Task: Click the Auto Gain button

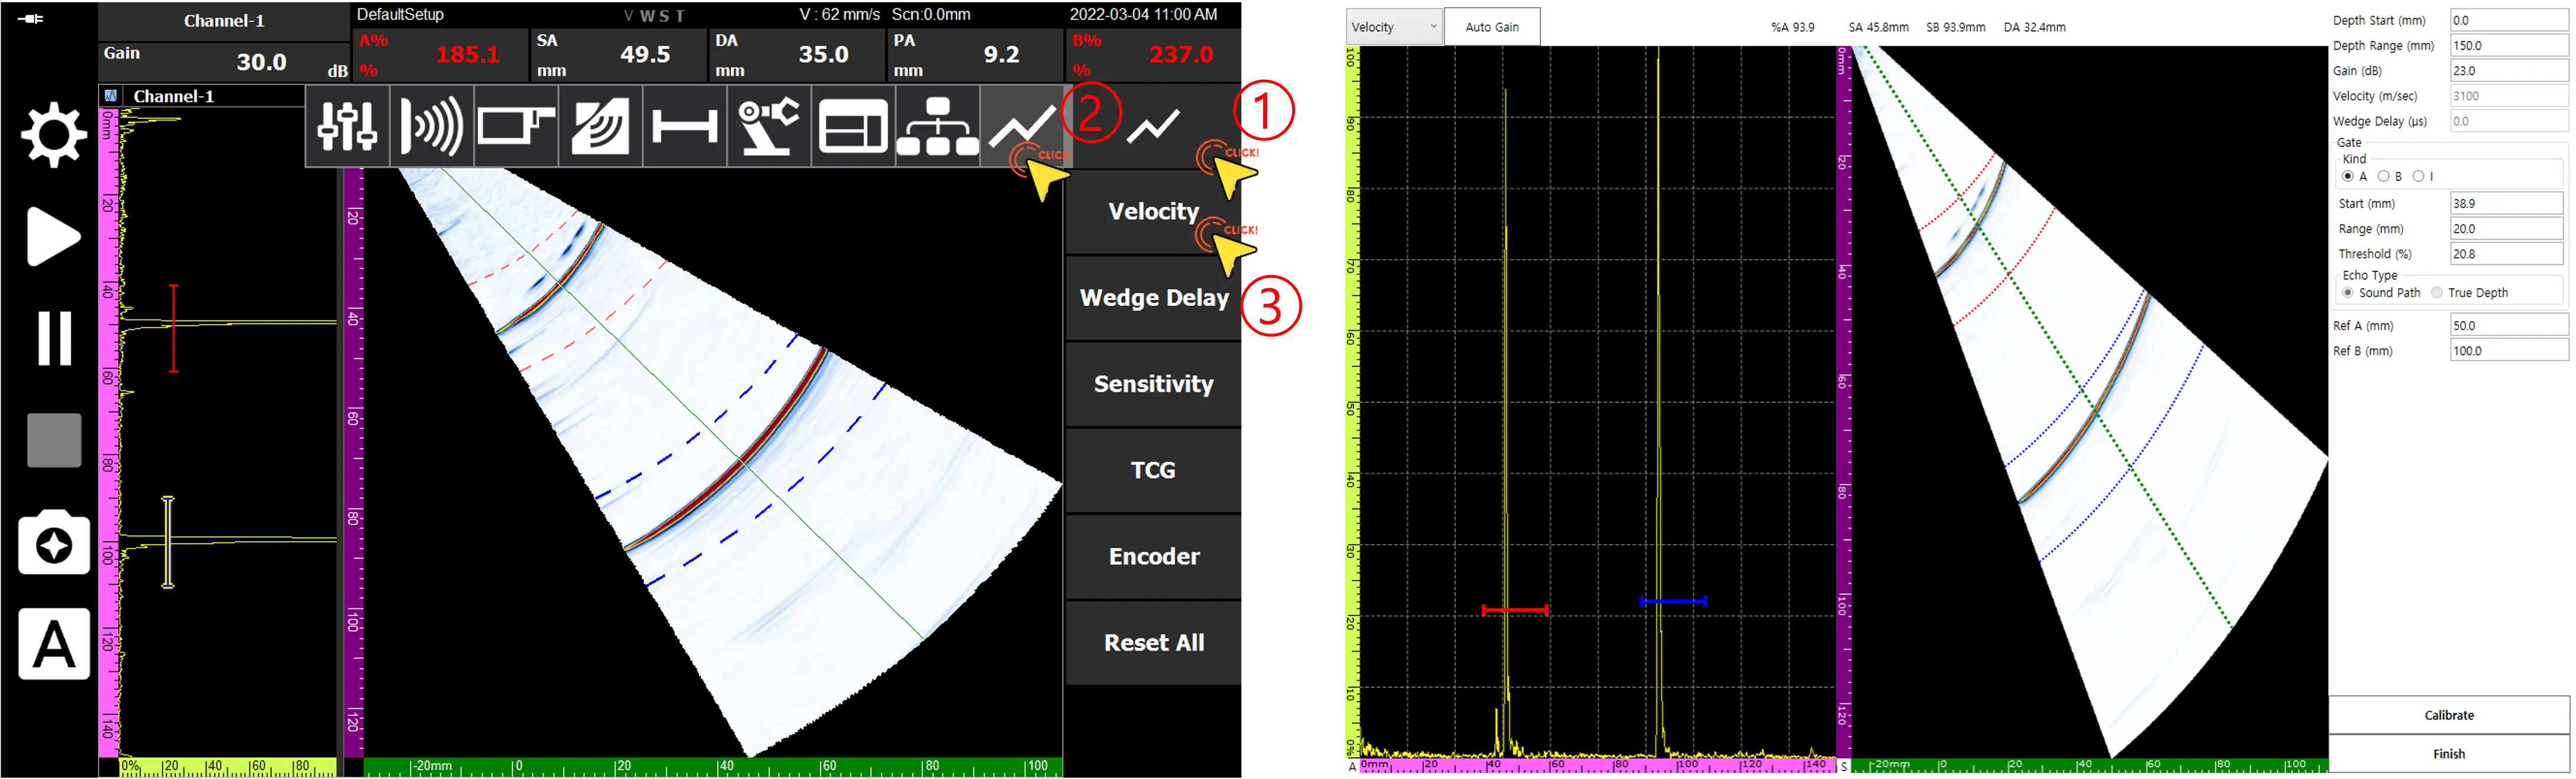Action: (1492, 27)
